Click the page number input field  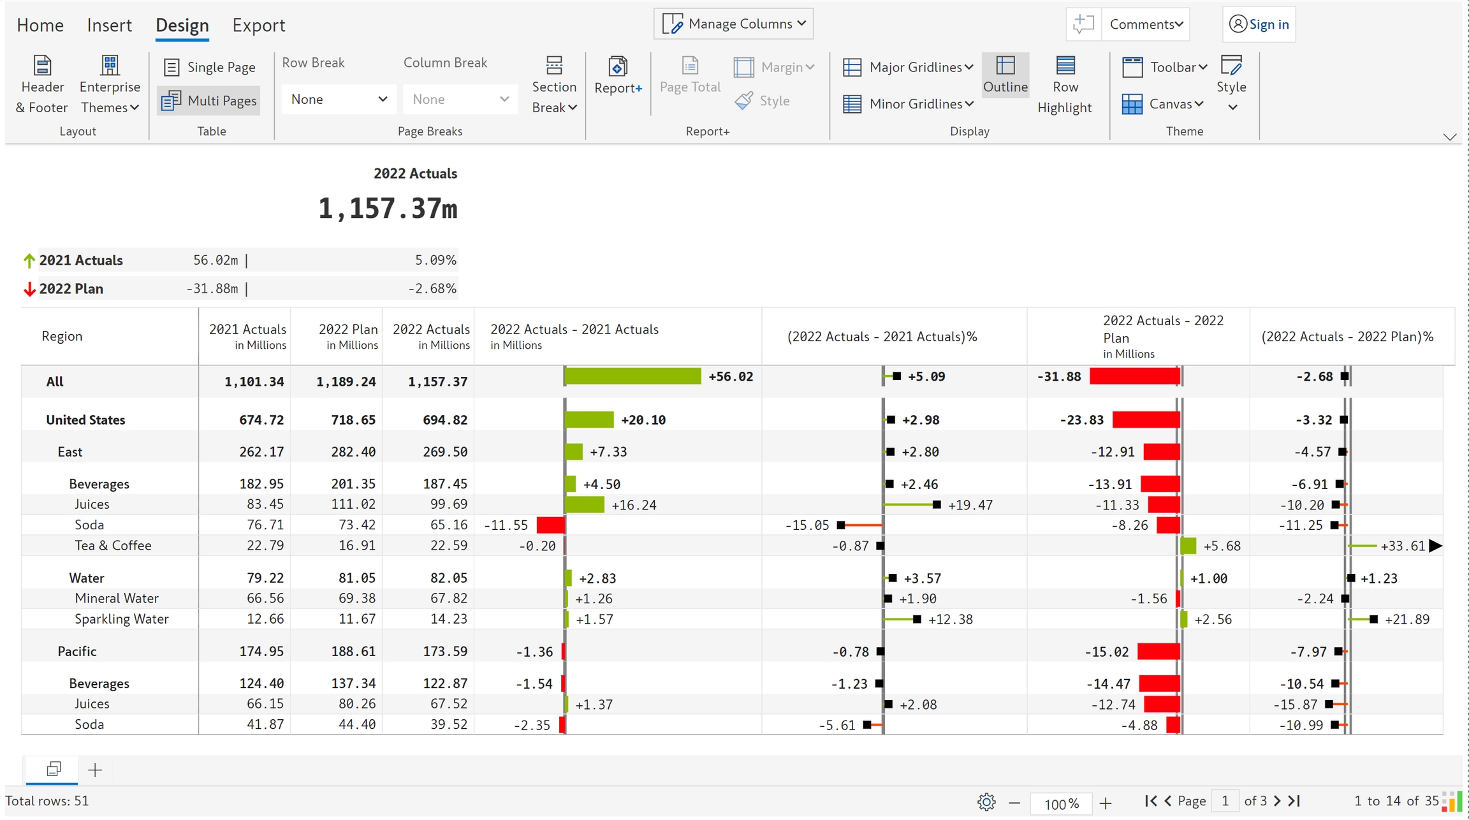1224,801
